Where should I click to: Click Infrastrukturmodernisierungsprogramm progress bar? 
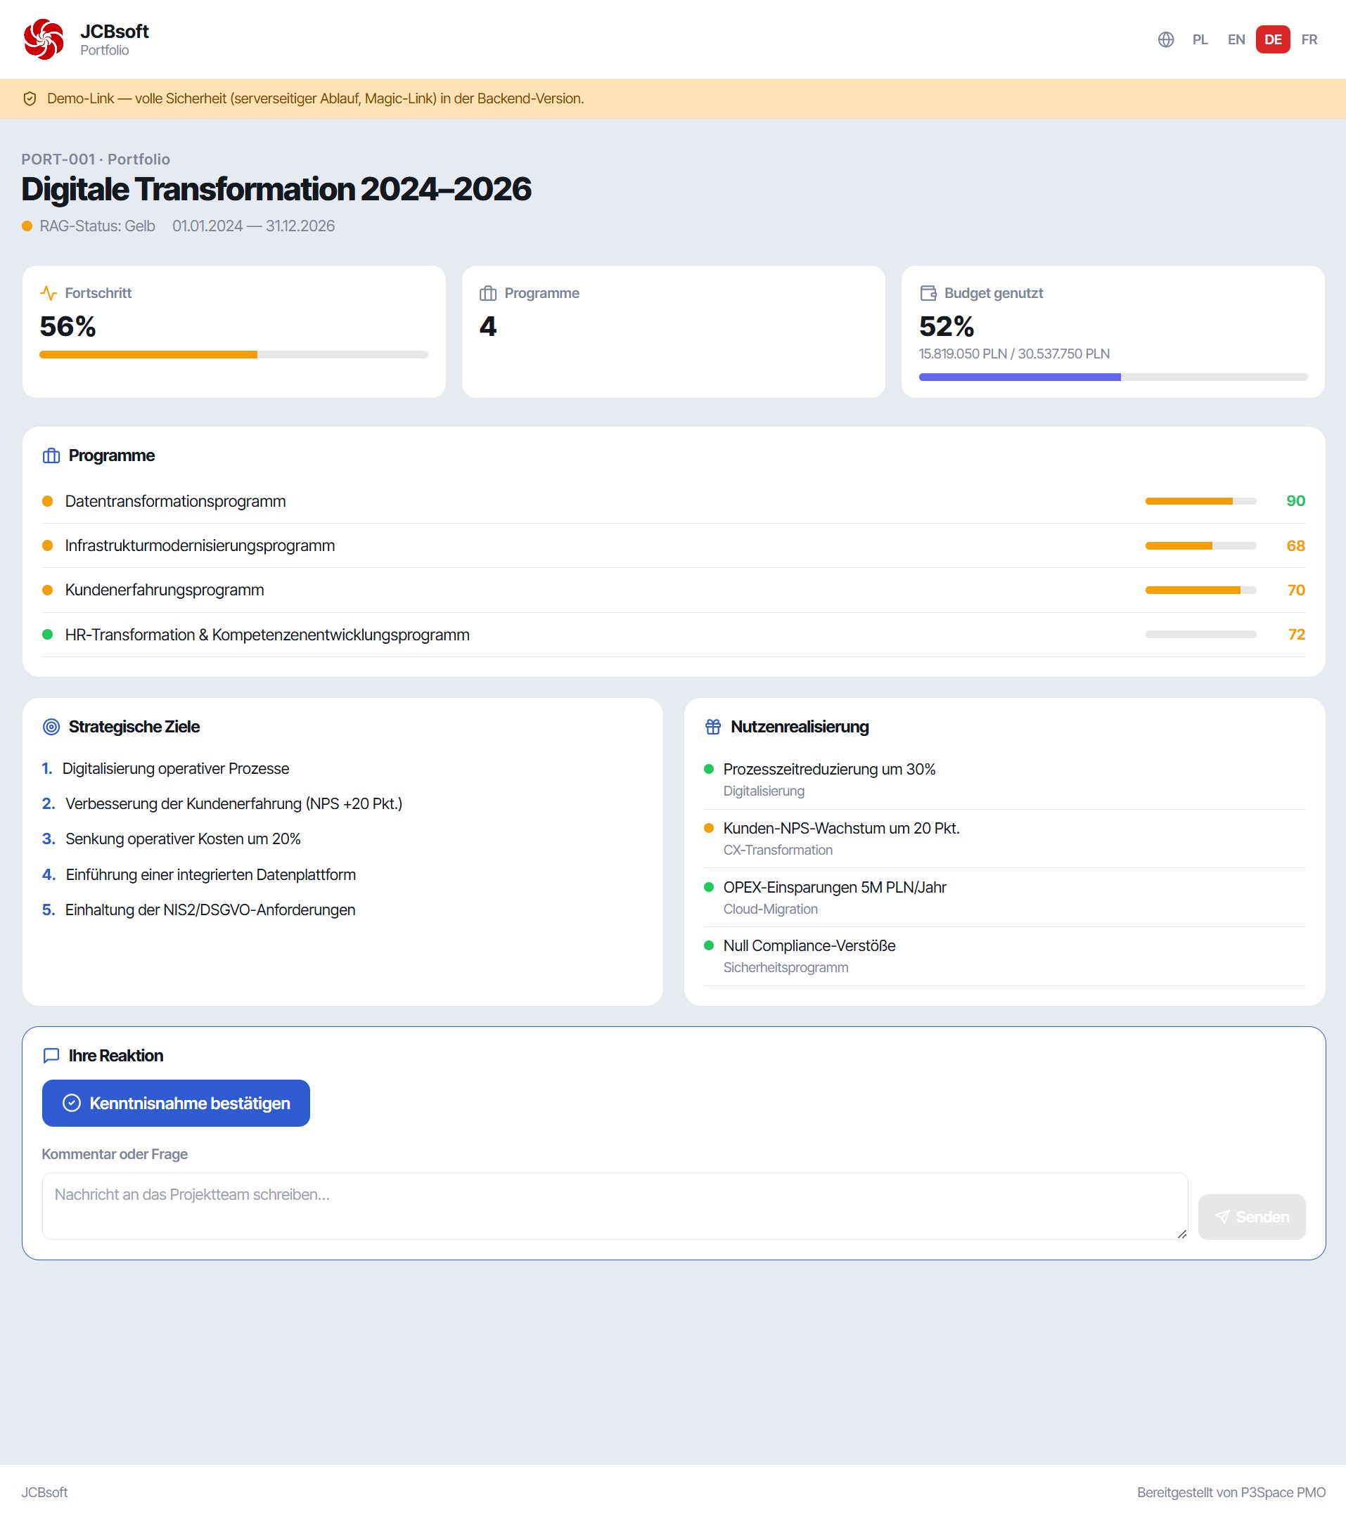click(x=1200, y=546)
